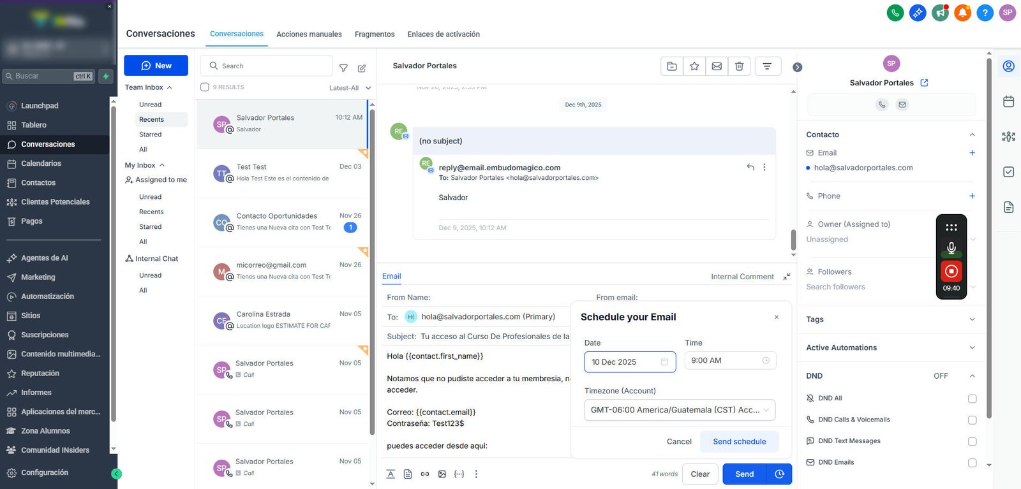Open custom values curly braces icon
This screenshot has width=1021, height=489.
(459, 474)
